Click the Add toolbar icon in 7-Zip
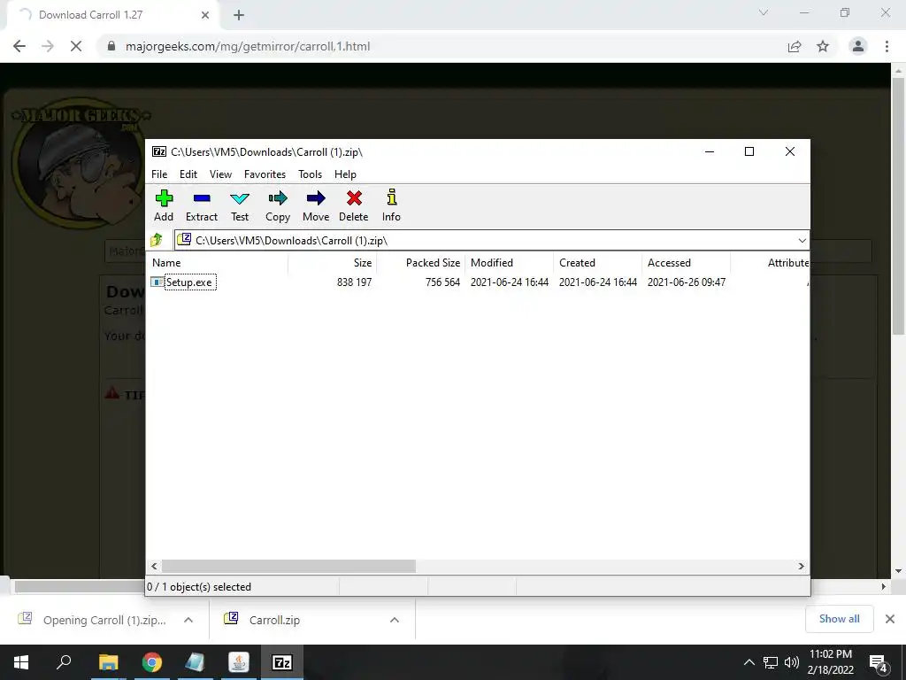Viewport: 906px width, 680px height. click(164, 205)
